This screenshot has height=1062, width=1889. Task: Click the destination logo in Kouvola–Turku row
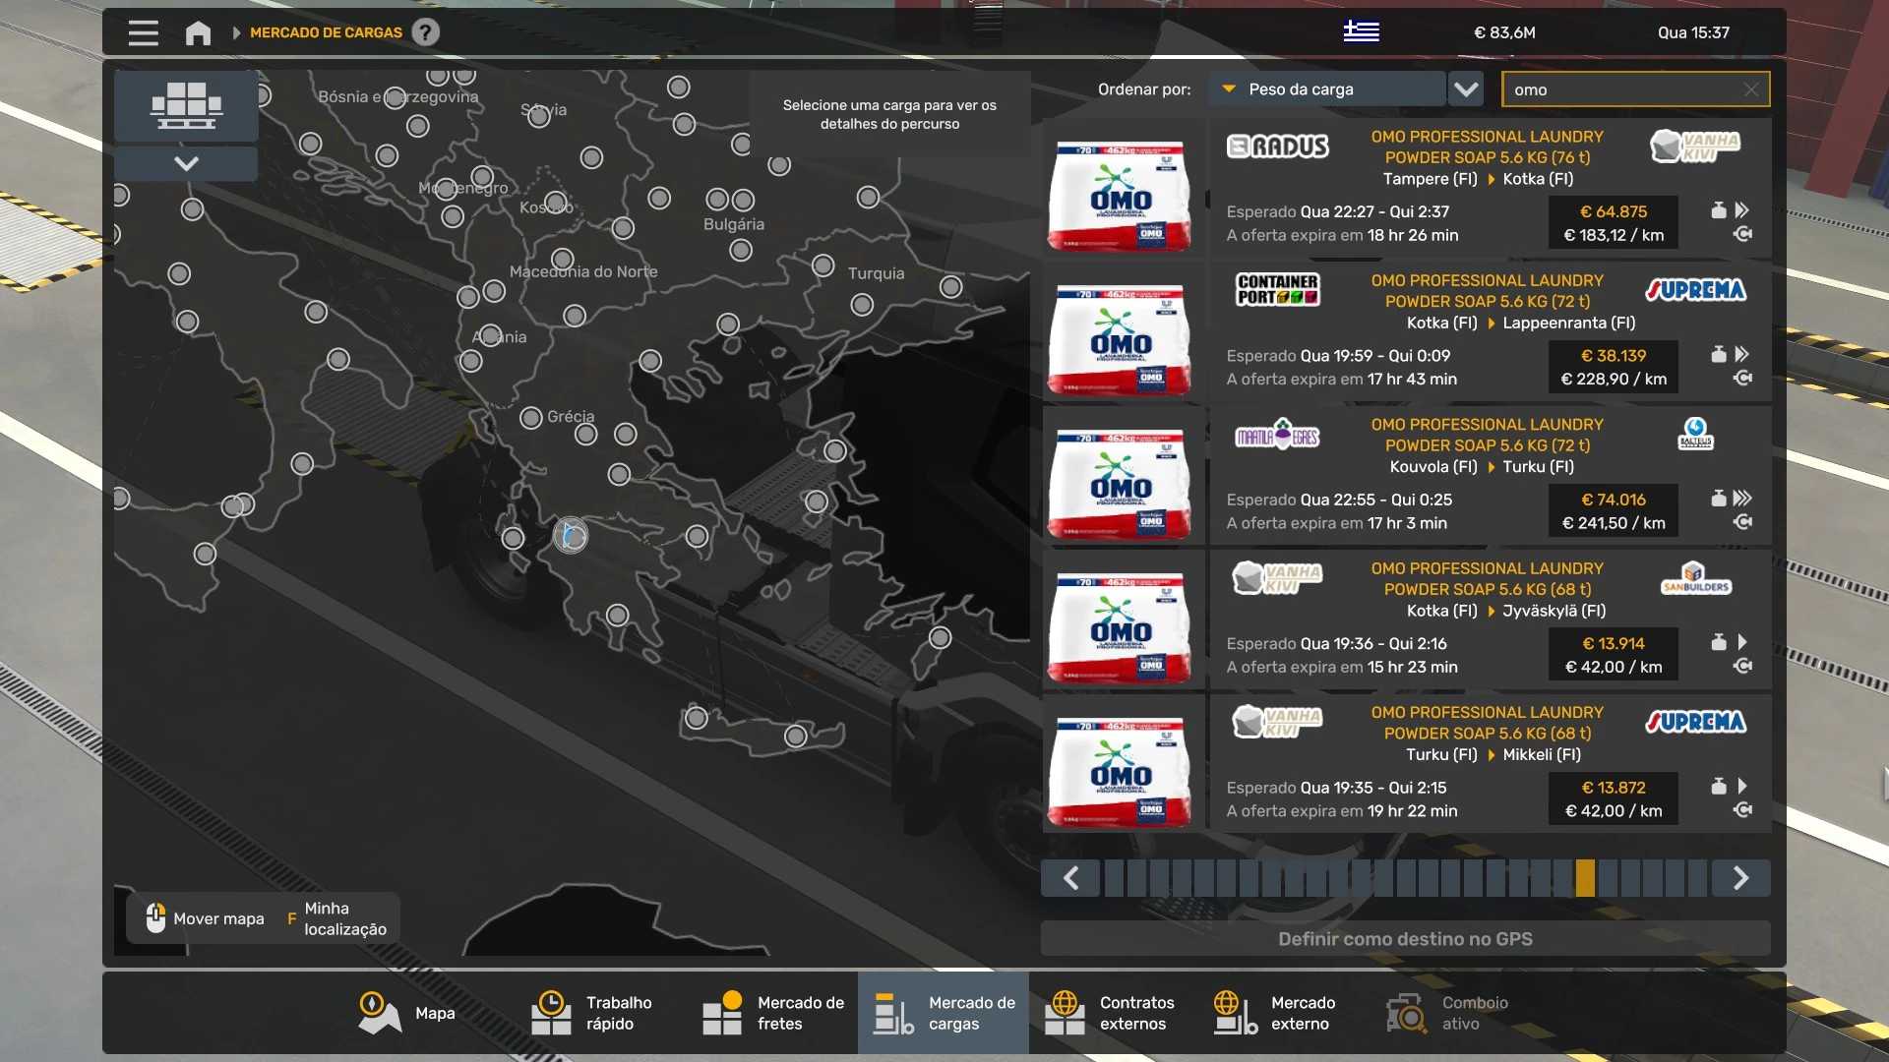1695,434
